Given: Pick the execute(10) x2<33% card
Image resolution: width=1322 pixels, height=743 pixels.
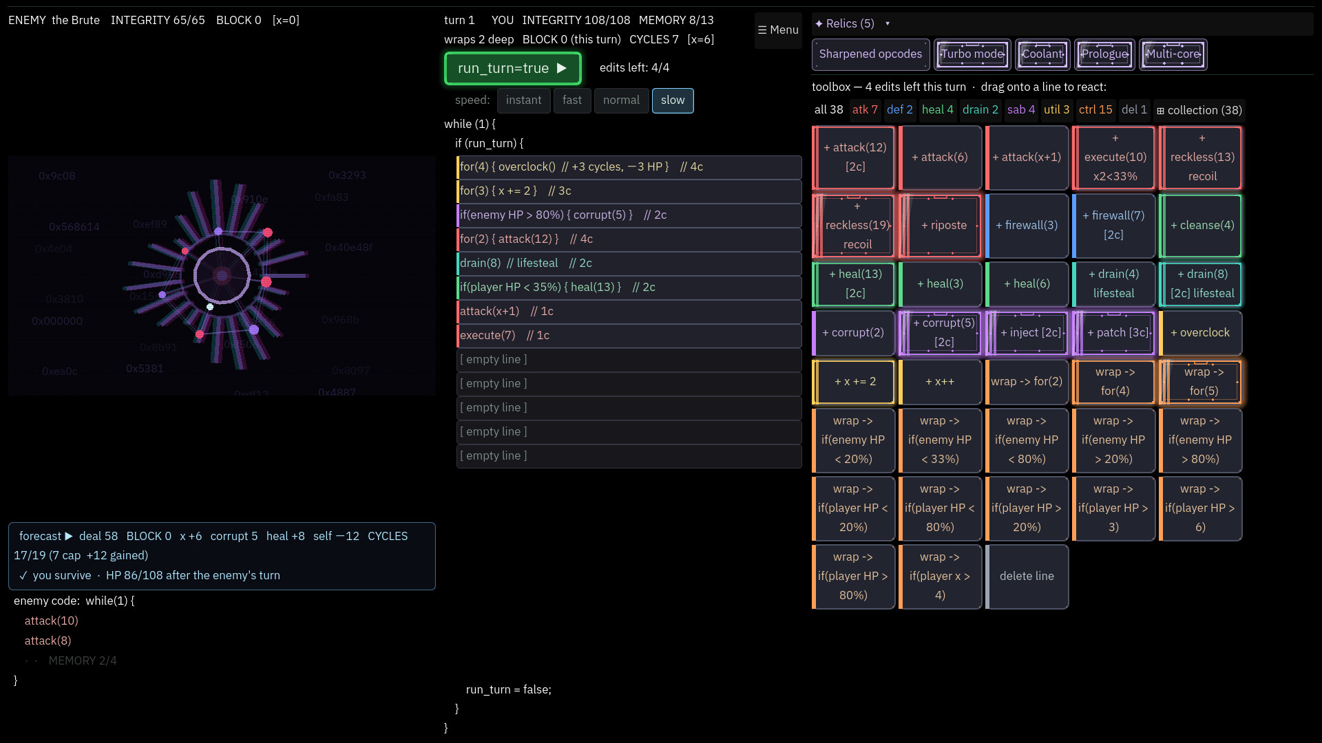Looking at the screenshot, I should click(1114, 158).
